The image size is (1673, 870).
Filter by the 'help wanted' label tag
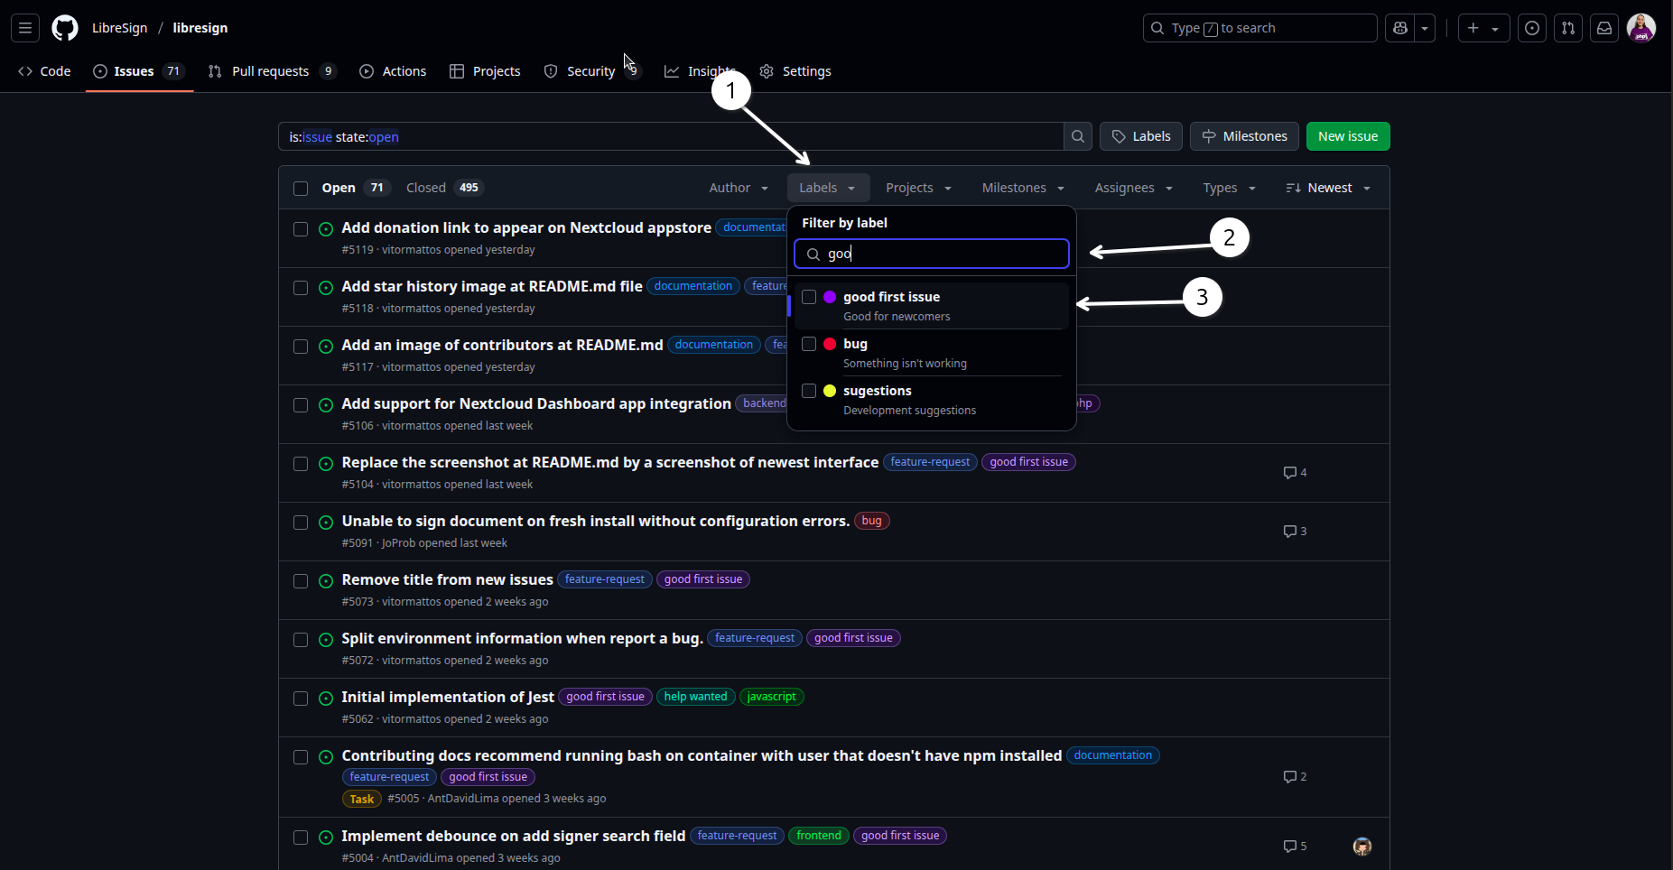(695, 697)
